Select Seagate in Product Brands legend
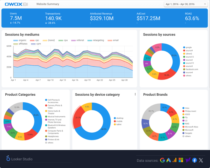The height and width of the screenshot is (168, 210). point(187,133)
